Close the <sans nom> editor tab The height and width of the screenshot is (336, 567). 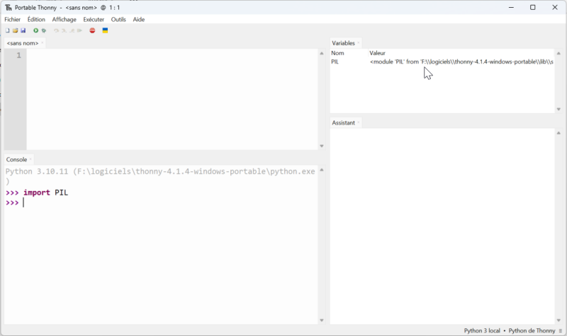coord(43,42)
